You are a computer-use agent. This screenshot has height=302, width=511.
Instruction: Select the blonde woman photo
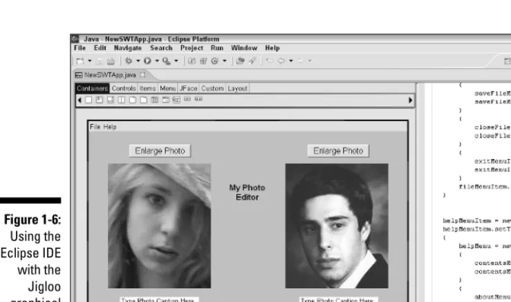tap(159, 226)
